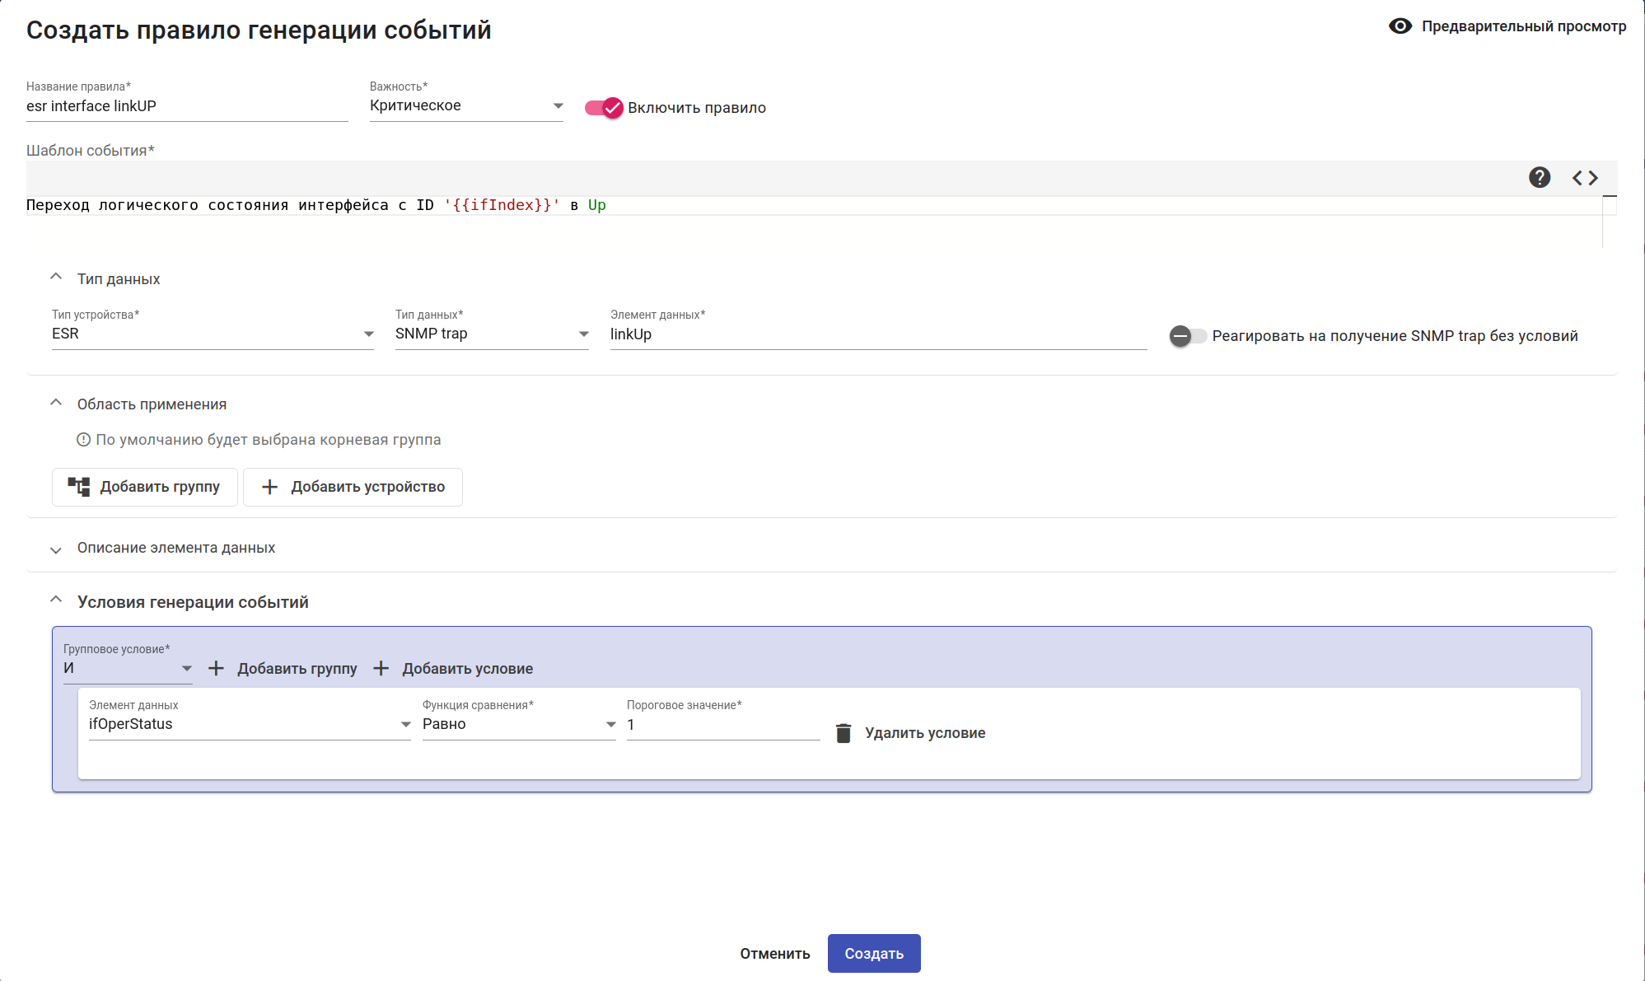The width and height of the screenshot is (1645, 981).
Task: Collapse the Тип данных section
Action: [x=56, y=278]
